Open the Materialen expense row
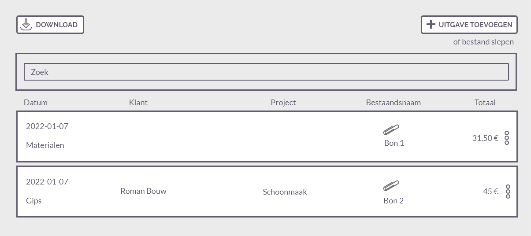The image size is (531, 236). point(267,136)
